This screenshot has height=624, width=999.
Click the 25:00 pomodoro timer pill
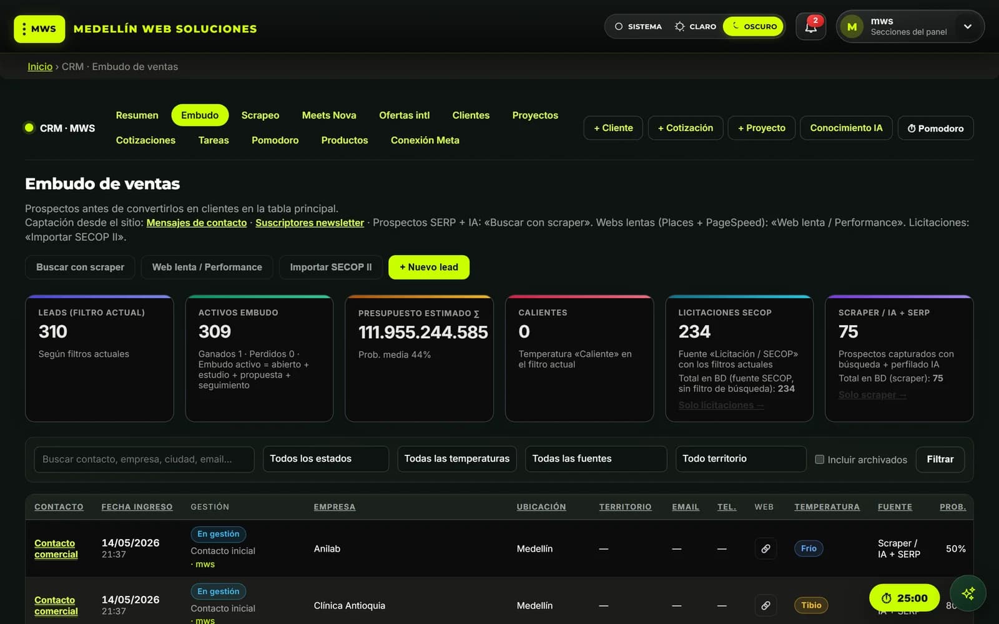pos(904,598)
